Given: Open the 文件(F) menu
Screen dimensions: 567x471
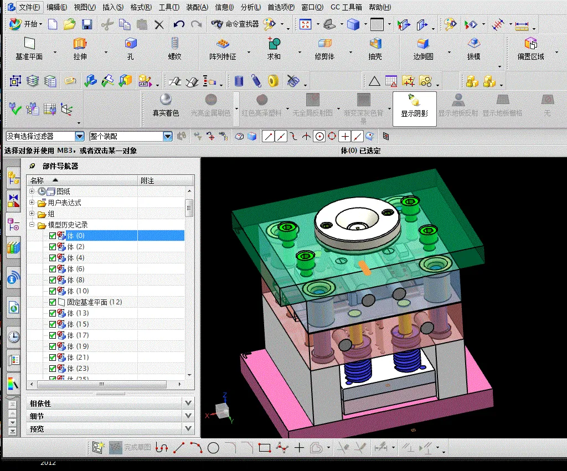Looking at the screenshot, I should [x=29, y=7].
